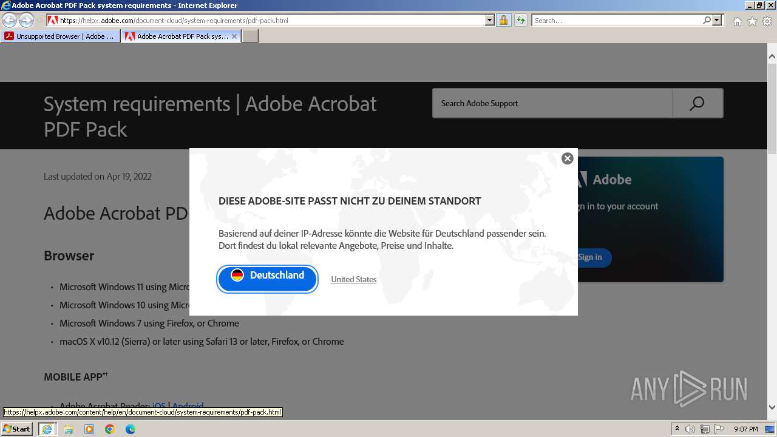Close the location dialog with X icon
Screen dimensions: 777x437
(568, 158)
